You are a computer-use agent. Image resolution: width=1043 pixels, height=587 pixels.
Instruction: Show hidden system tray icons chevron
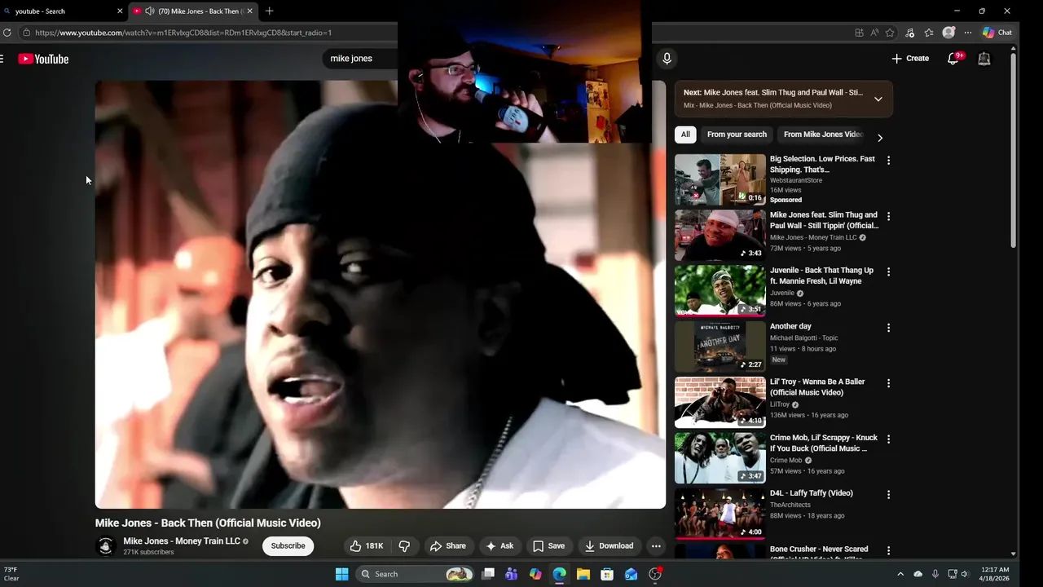pos(900,574)
